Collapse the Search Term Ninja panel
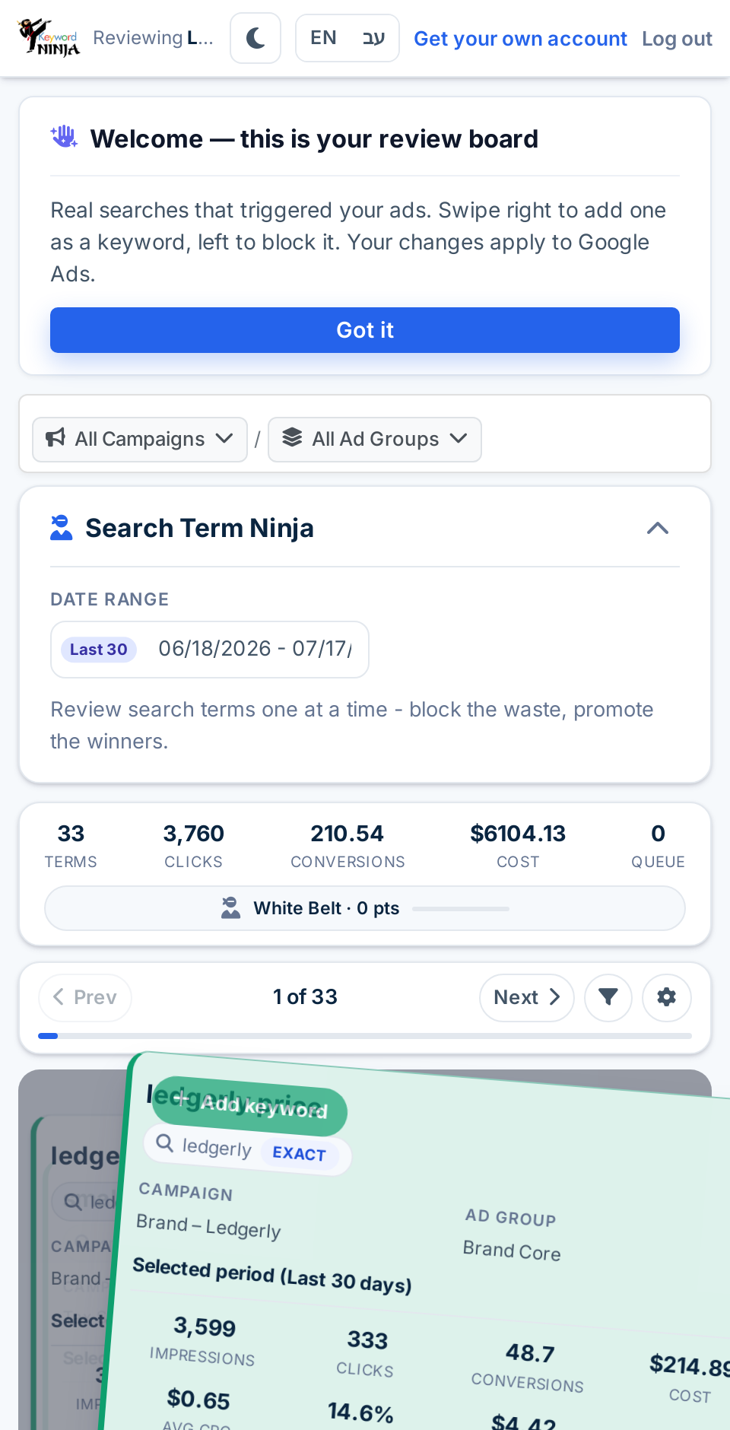Viewport: 730px width, 1430px height. [x=658, y=528]
